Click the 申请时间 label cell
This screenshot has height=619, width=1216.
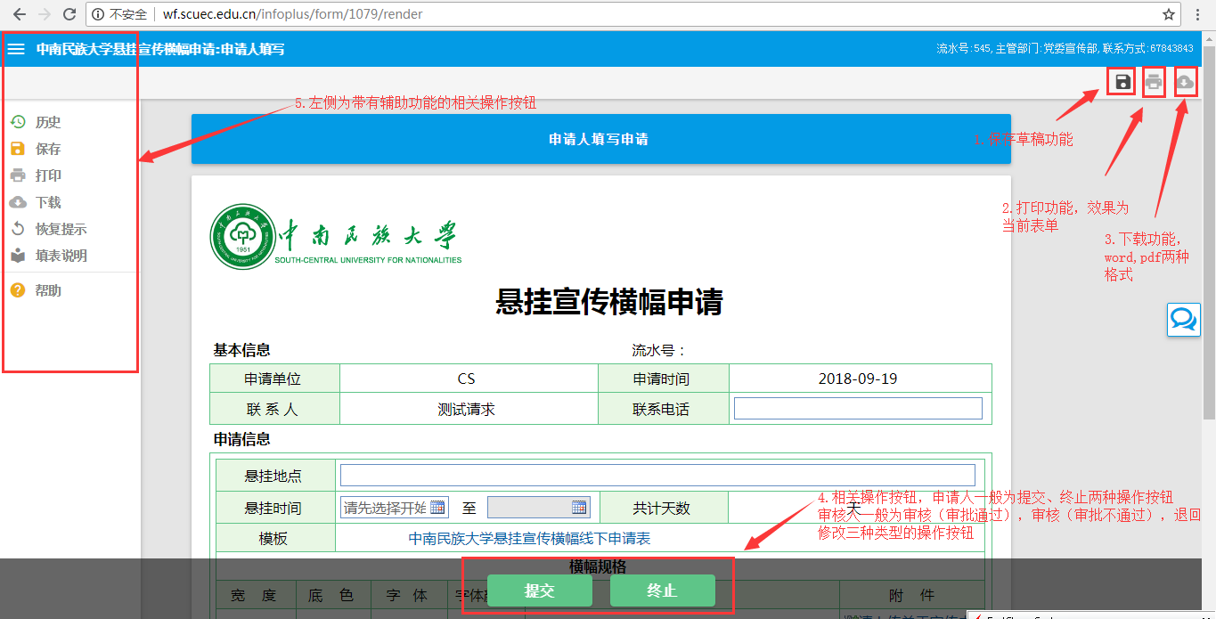point(665,379)
